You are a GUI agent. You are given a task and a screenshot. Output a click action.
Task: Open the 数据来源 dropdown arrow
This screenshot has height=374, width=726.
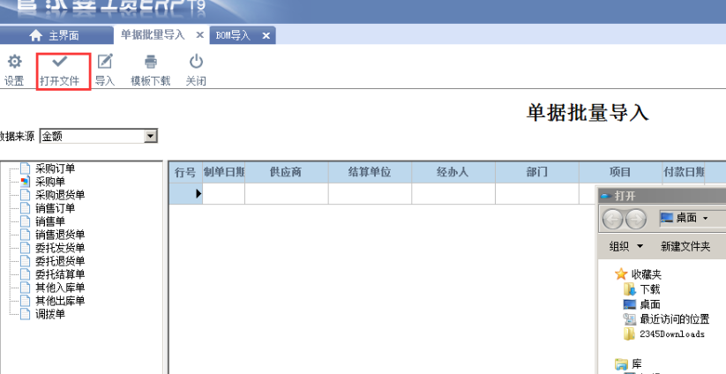click(151, 136)
